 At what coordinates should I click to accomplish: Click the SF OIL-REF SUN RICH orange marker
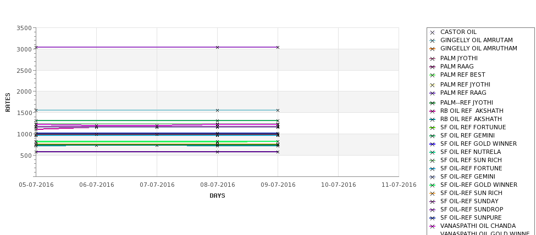click(432, 193)
